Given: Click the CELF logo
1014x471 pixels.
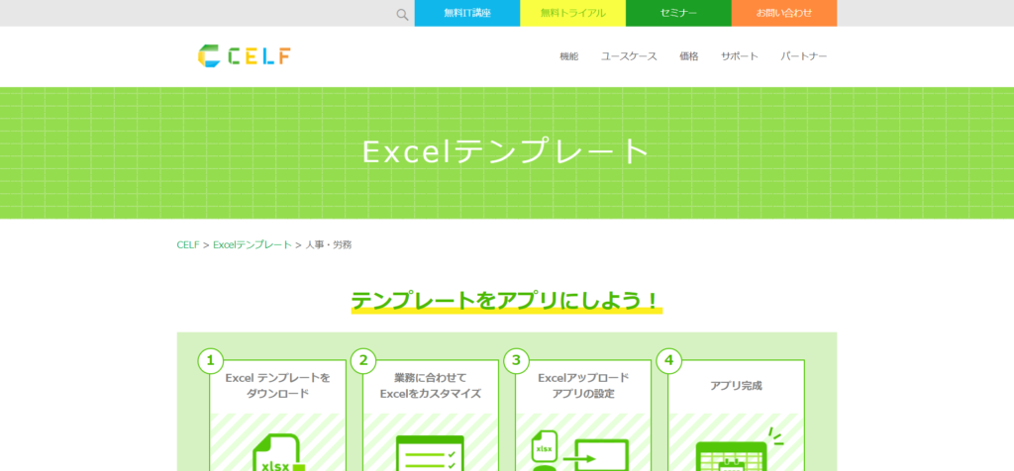Looking at the screenshot, I should coord(244,56).
